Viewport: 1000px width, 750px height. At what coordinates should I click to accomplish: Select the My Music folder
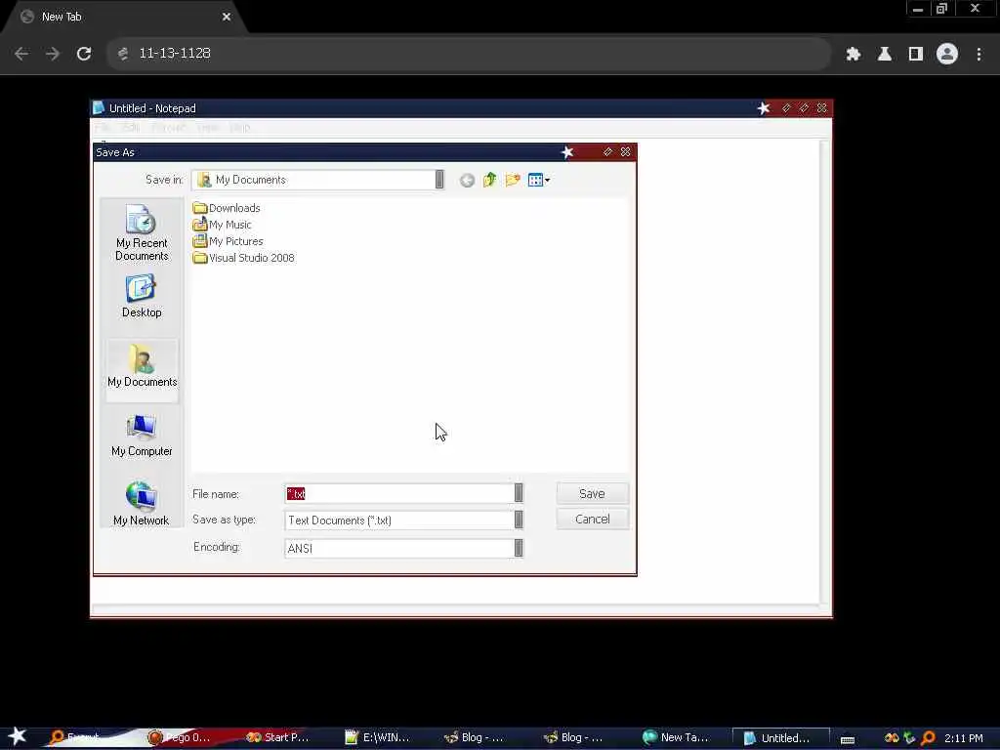222,225
